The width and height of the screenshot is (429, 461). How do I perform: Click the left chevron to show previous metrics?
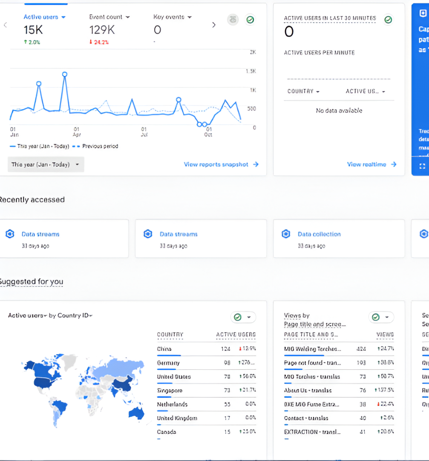[5, 25]
